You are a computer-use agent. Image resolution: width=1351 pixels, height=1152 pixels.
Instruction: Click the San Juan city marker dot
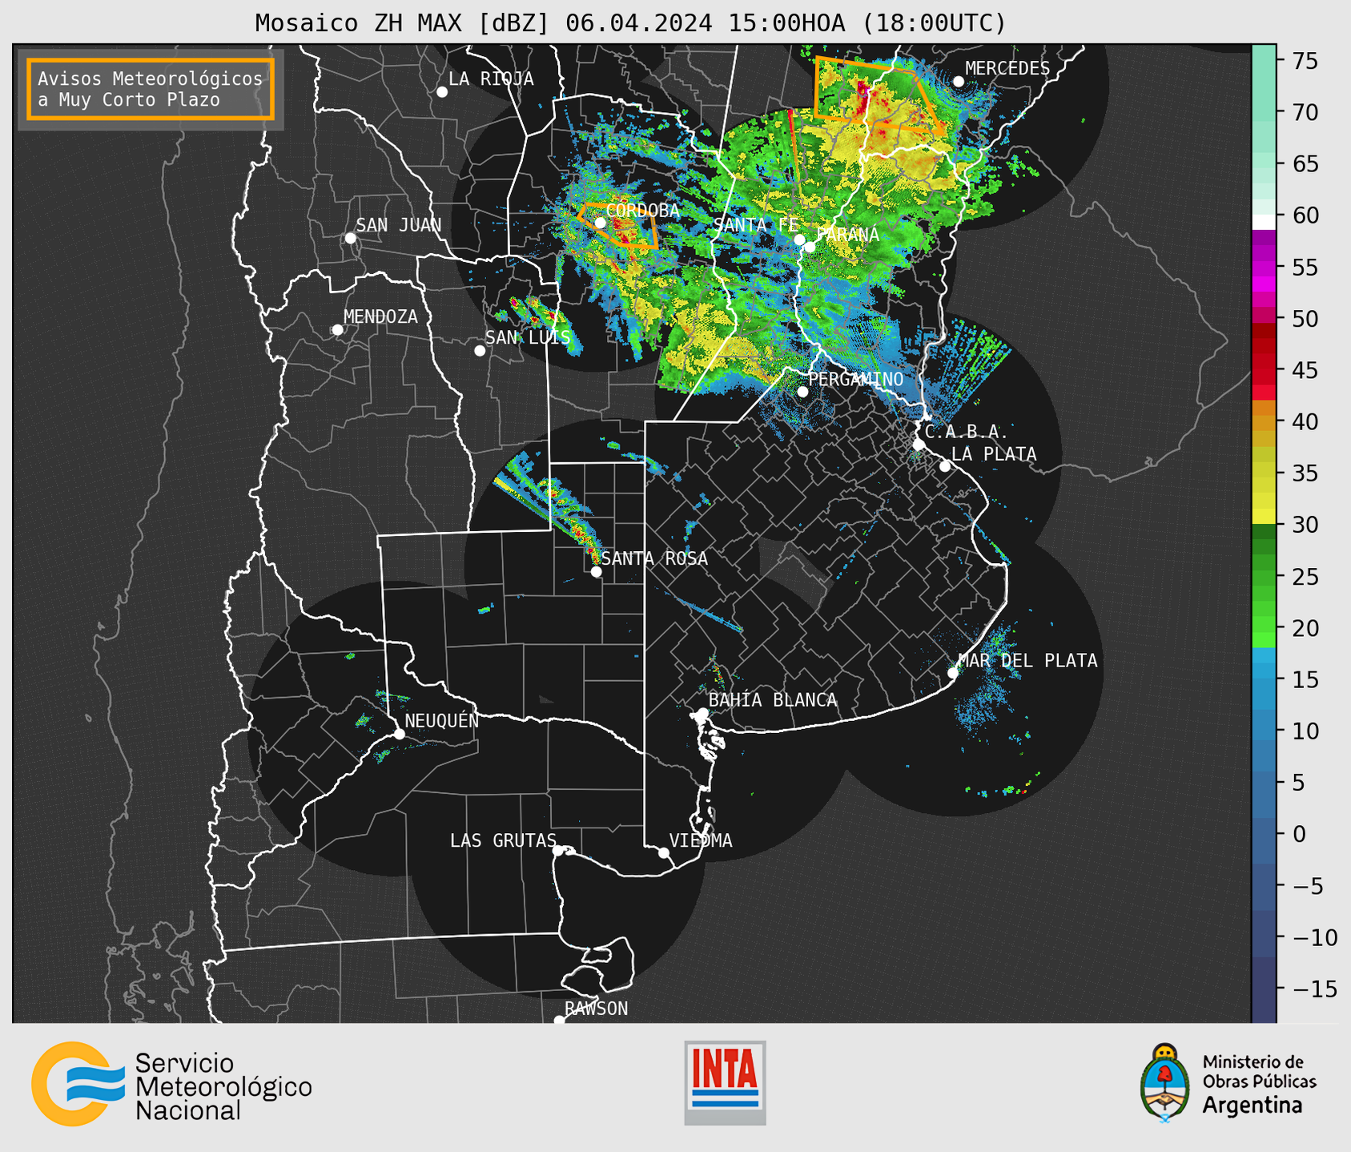(350, 238)
